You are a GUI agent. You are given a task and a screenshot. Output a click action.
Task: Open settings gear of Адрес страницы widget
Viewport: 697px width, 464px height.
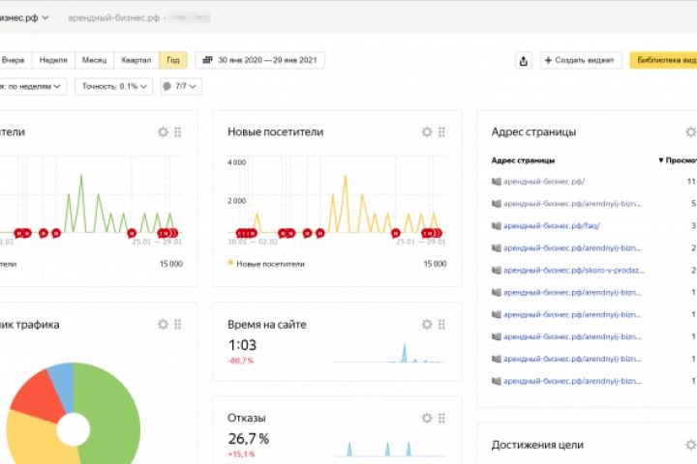coord(691,131)
